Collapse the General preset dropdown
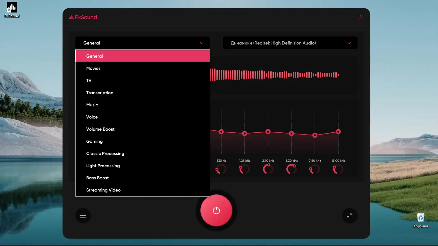438x246 pixels. pyautogui.click(x=143, y=43)
